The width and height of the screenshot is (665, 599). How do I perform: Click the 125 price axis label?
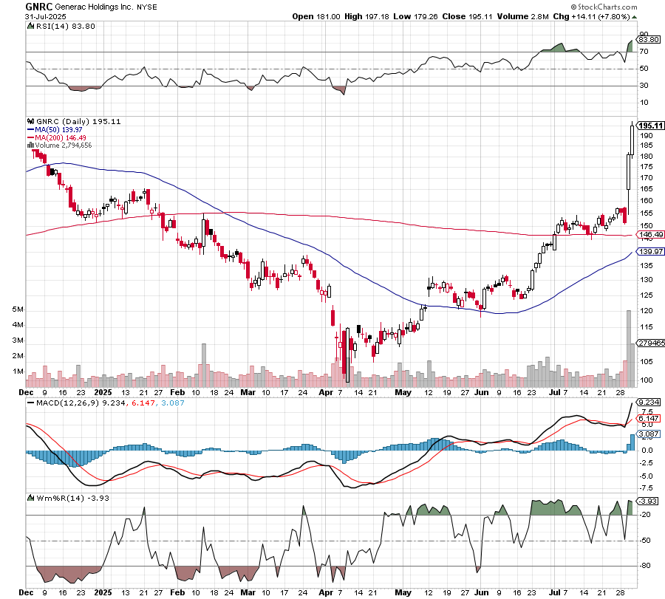[x=647, y=295]
